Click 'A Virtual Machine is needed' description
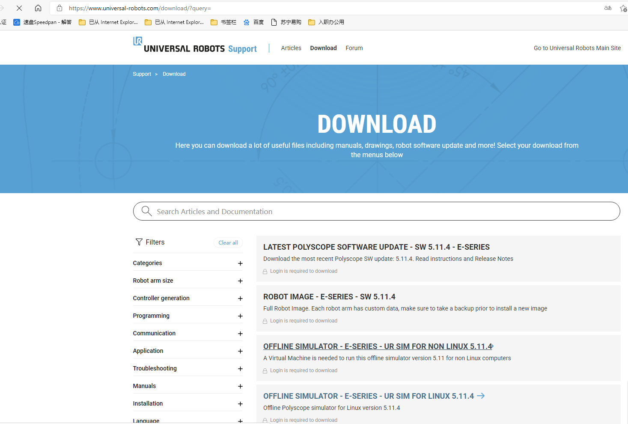 tap(387, 358)
